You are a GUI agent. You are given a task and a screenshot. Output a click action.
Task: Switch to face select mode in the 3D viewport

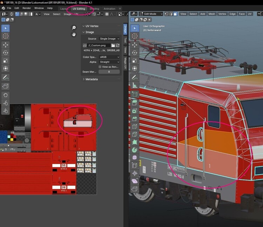point(175,14)
